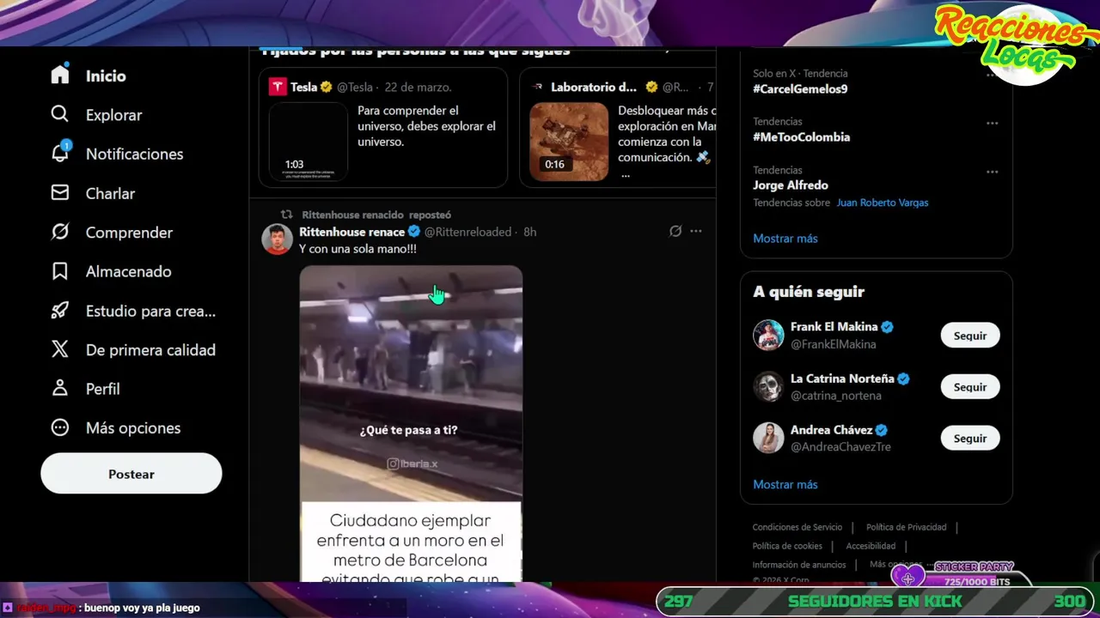This screenshot has height=618, width=1100.
Task: Follow La Catrina Norteña
Action: click(x=970, y=387)
